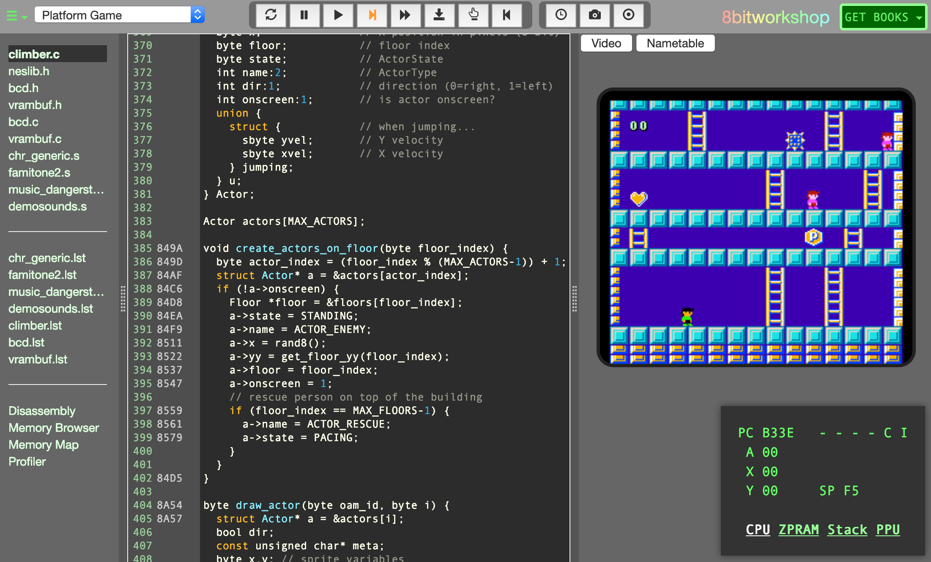
Task: Click the return-to-start icon
Action: (x=506, y=14)
